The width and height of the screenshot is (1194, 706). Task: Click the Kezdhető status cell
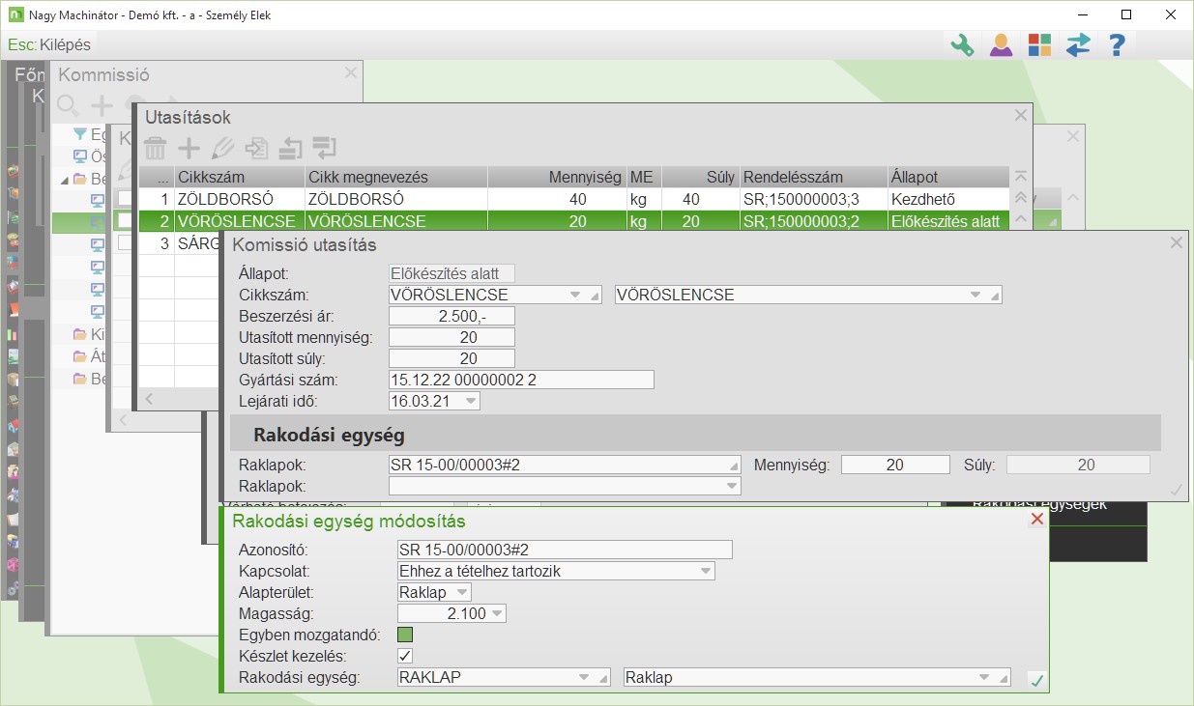(947, 199)
